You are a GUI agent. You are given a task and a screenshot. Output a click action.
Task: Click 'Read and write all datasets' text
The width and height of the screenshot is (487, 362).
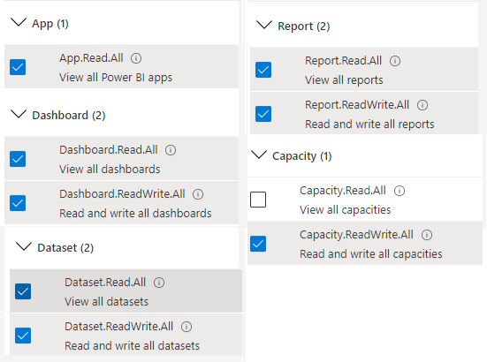point(132,345)
